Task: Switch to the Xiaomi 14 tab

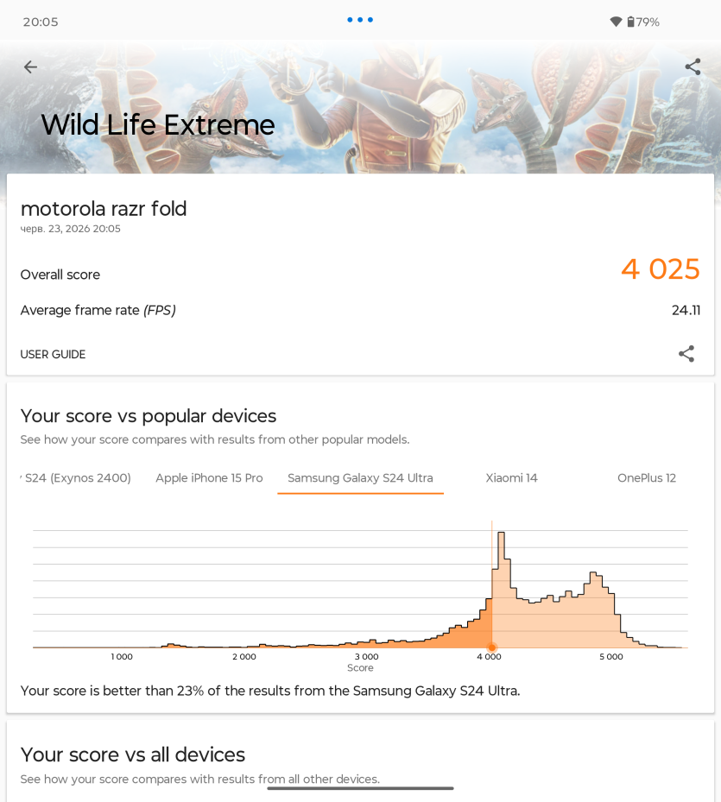Action: (512, 478)
